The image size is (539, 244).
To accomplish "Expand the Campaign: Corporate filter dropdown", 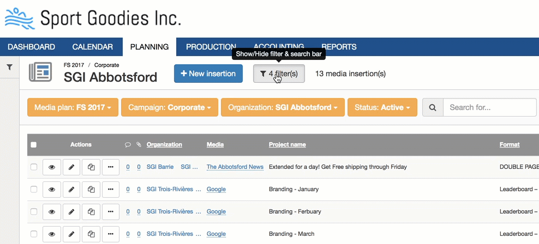I will [169, 107].
